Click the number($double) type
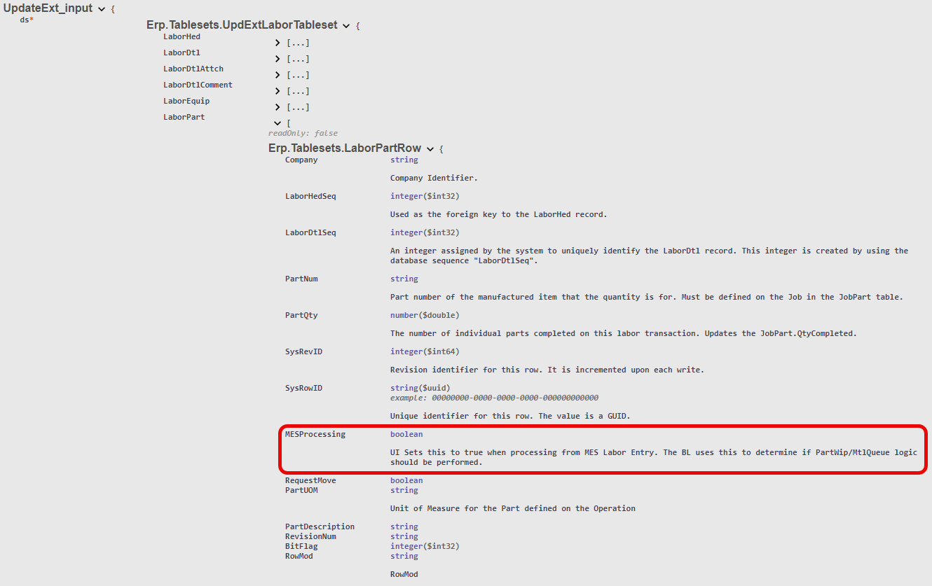Viewport: 932px width, 586px height. [425, 315]
